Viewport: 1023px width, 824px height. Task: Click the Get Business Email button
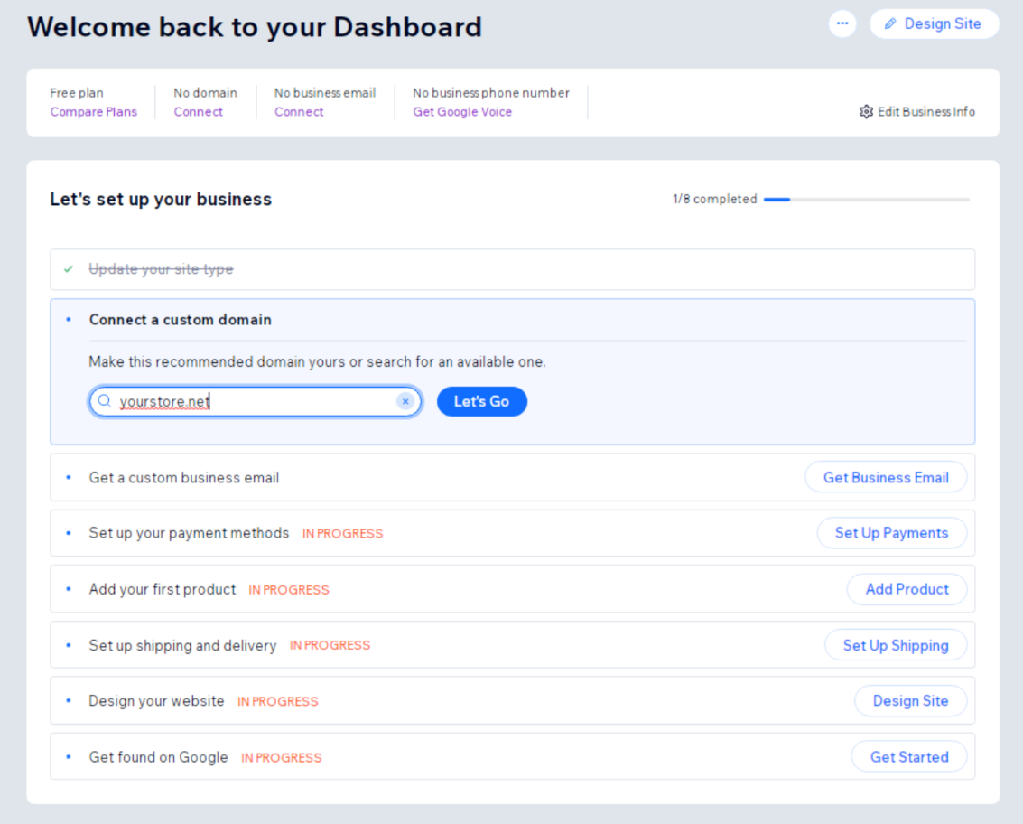click(x=886, y=477)
